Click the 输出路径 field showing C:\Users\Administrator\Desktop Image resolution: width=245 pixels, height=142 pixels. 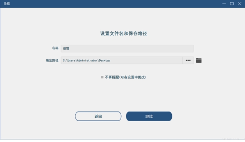pos(122,60)
